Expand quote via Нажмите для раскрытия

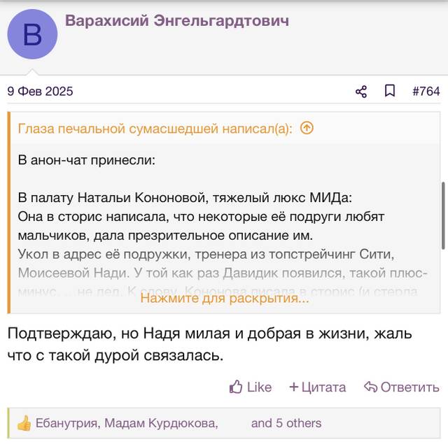tap(225, 298)
